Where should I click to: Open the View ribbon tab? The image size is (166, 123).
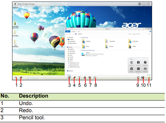pos(79,32)
